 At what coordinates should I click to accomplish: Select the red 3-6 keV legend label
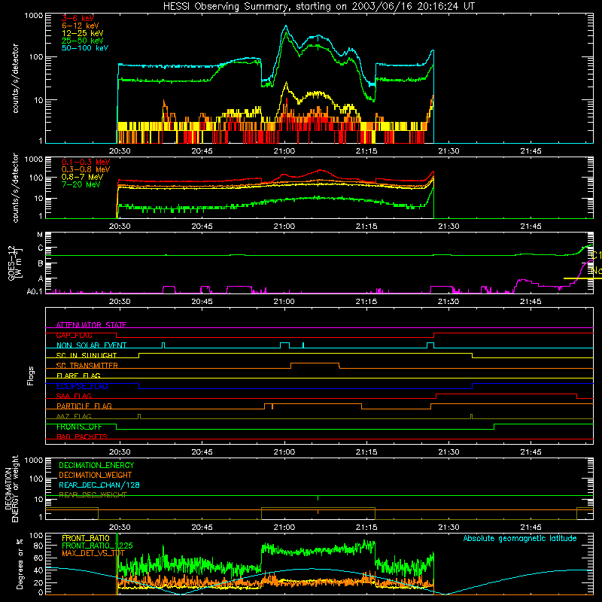pyautogui.click(x=78, y=18)
